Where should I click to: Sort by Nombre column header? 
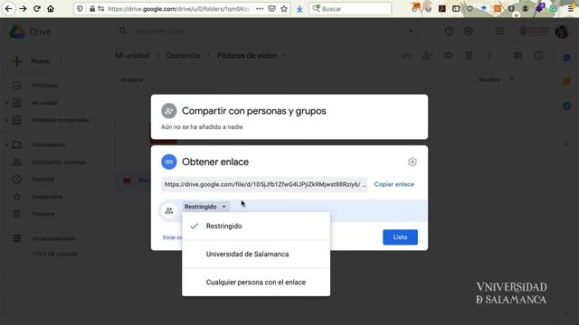[x=489, y=79]
